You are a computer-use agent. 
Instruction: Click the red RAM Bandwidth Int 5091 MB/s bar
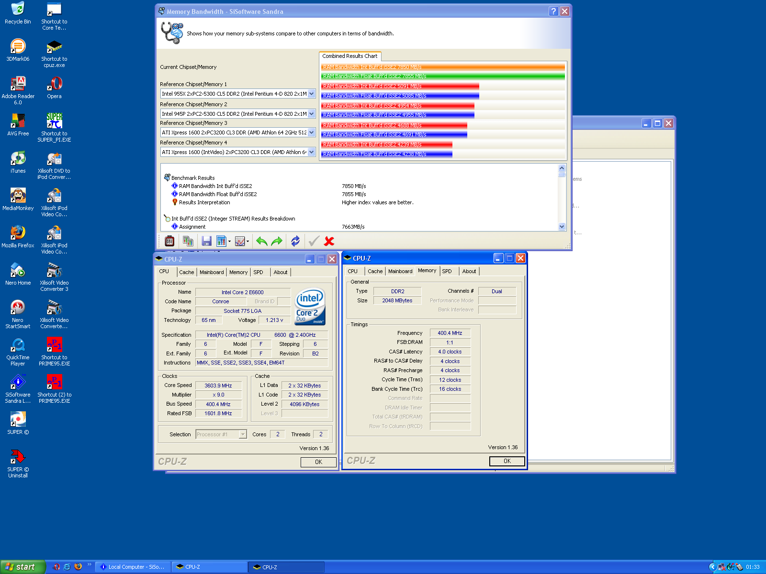pyautogui.click(x=400, y=86)
